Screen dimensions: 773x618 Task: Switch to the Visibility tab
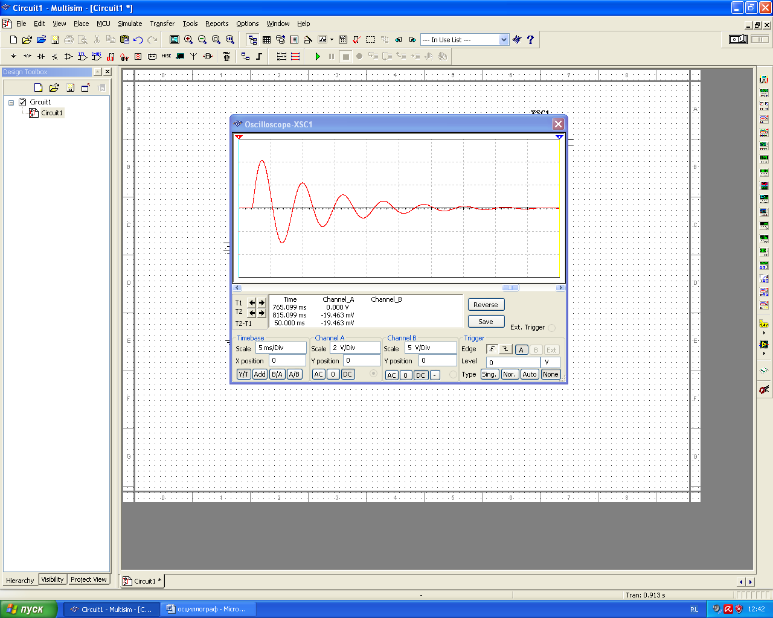coord(53,579)
